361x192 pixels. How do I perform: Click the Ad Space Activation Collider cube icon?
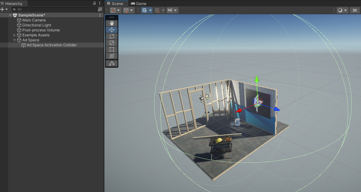point(23,45)
